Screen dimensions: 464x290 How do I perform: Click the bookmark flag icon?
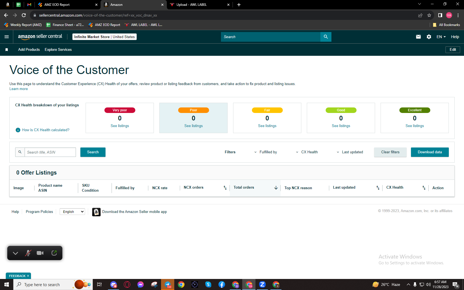[x=7, y=50]
